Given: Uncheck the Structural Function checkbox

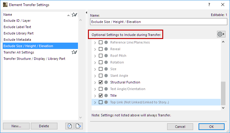Looking at the screenshot, I should pos(101,82).
